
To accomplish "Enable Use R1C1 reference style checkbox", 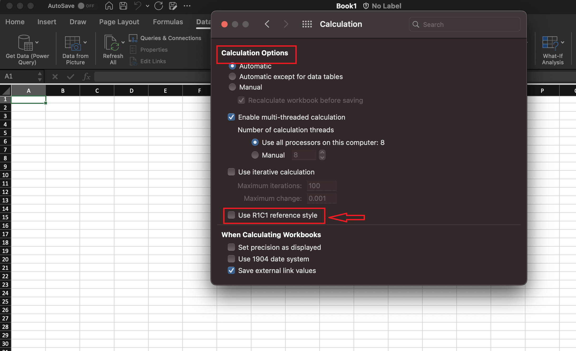I will point(231,215).
